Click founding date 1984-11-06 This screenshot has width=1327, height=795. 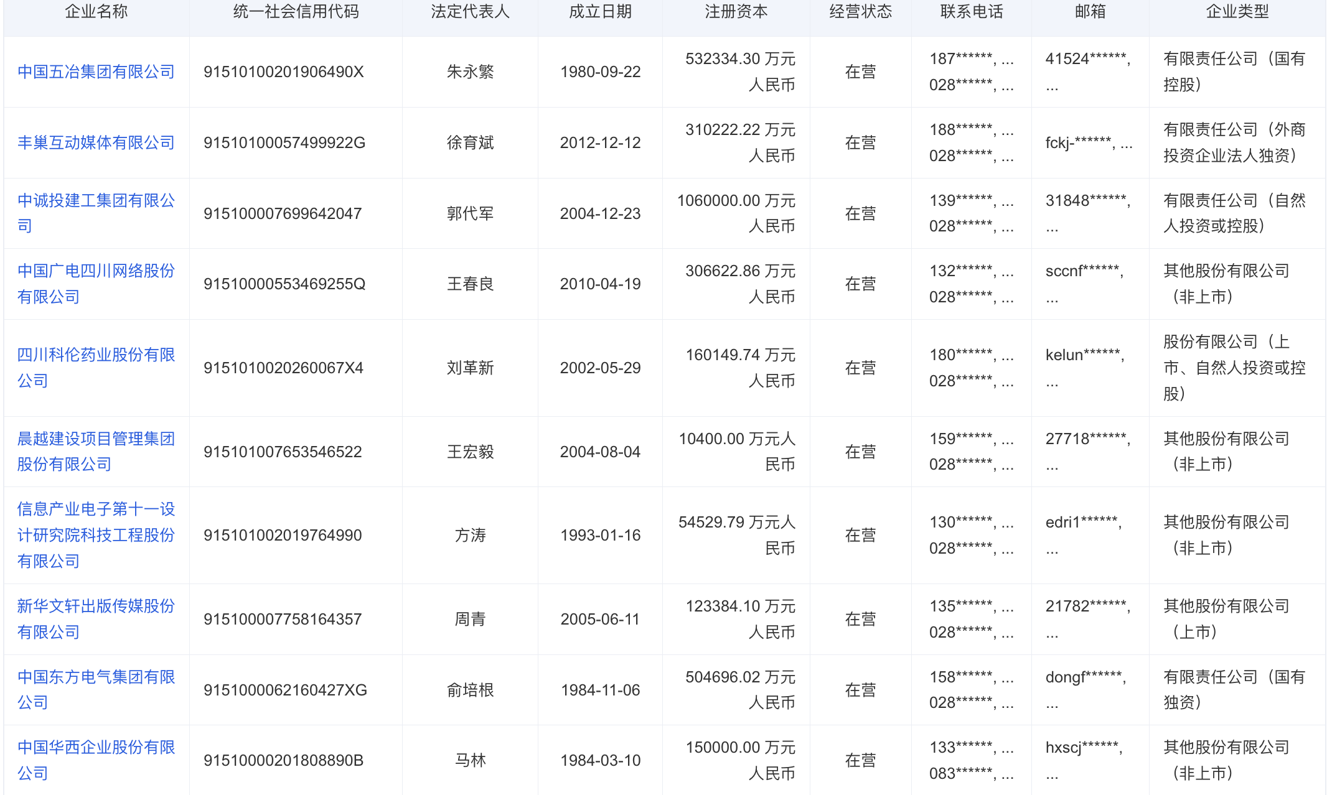point(600,690)
